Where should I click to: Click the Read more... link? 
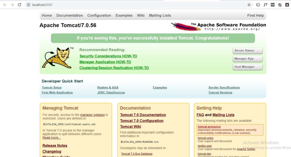point(52,138)
